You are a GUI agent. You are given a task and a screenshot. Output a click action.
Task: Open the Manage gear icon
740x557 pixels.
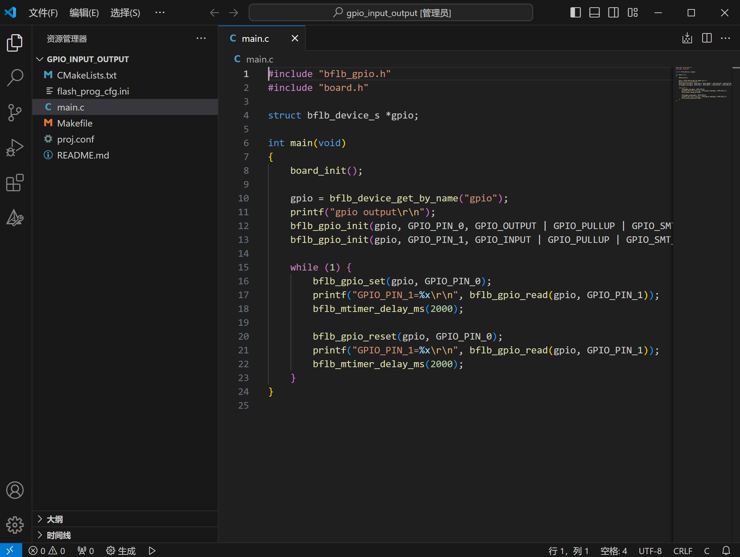(15, 525)
